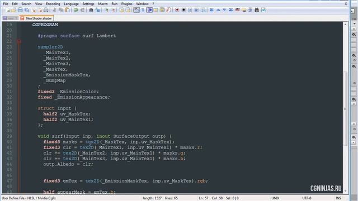Open the Macro menu
358x201 pixels.
click(x=103, y=4)
